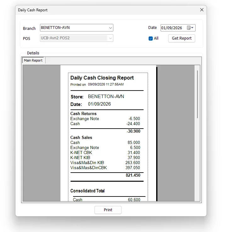Click Visa&Mas&DinCBK amount 397.050

(133, 168)
